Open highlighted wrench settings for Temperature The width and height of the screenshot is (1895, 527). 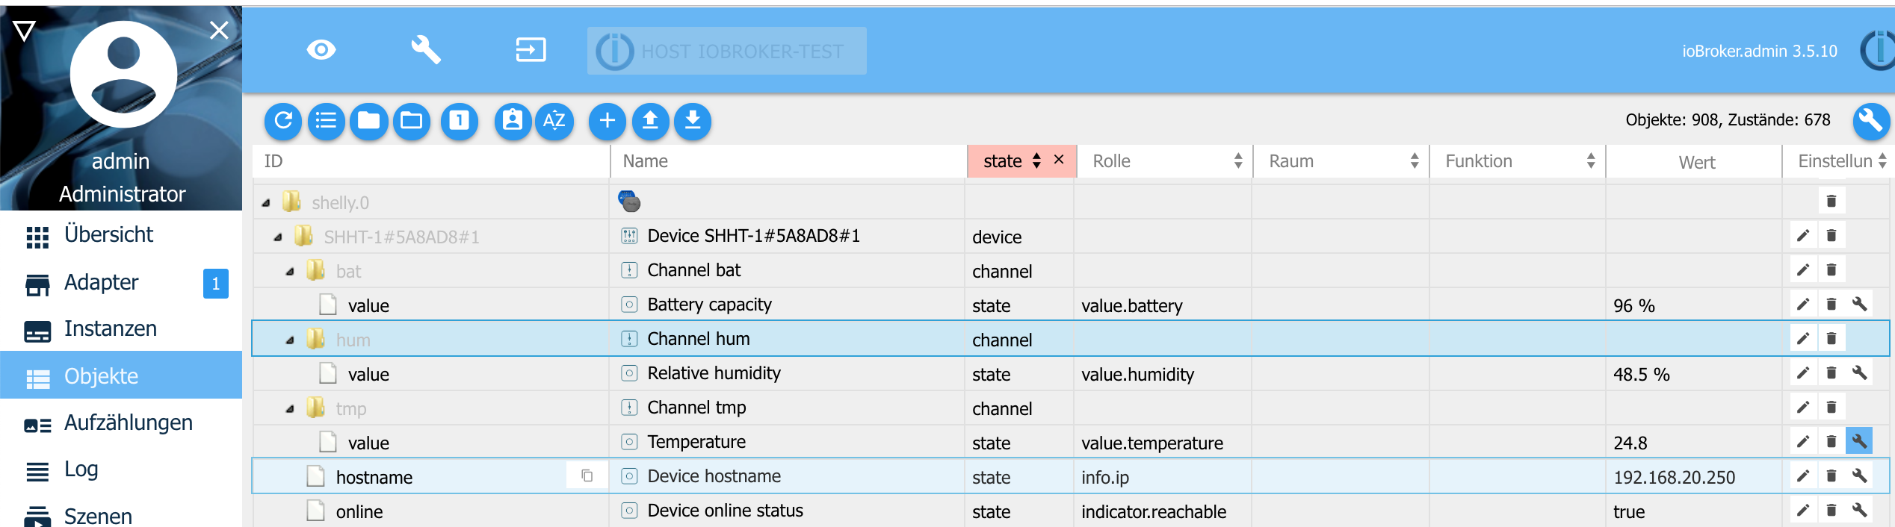(x=1860, y=441)
